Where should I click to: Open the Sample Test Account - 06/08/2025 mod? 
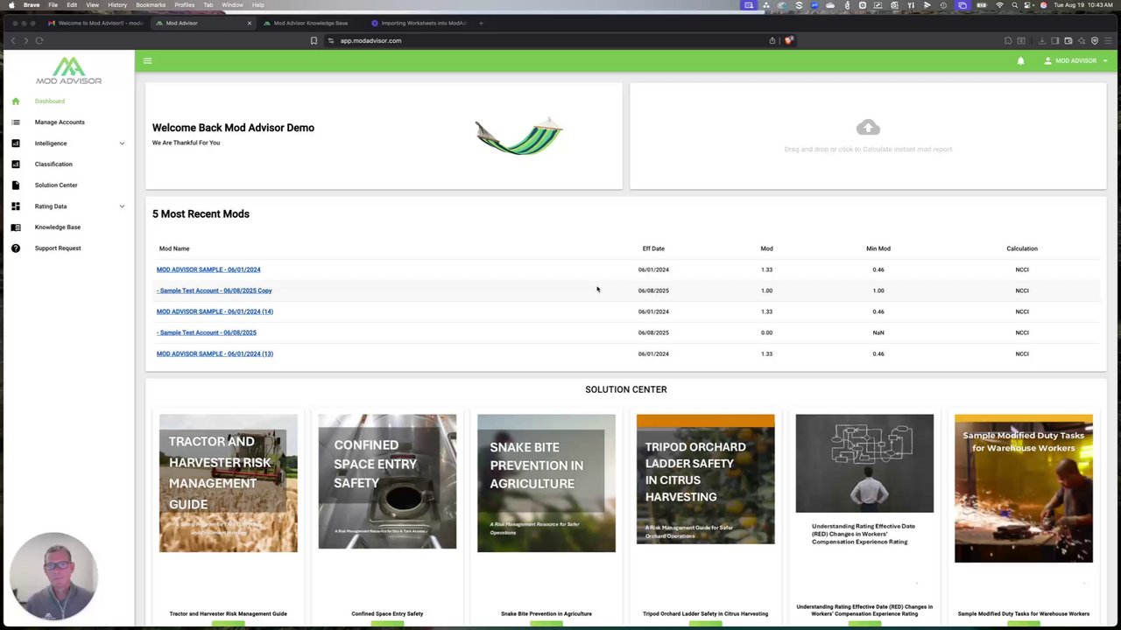[207, 332]
